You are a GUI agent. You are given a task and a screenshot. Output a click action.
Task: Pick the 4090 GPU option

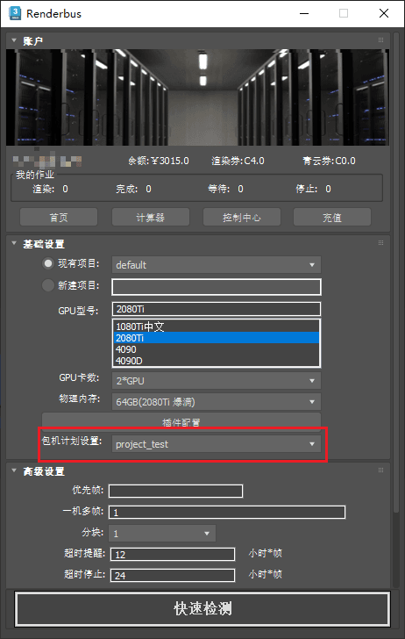pyautogui.click(x=217, y=349)
